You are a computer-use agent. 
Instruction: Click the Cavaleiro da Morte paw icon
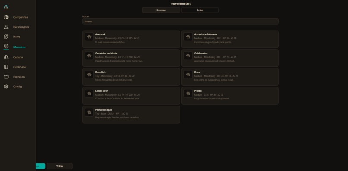pos(89,56)
